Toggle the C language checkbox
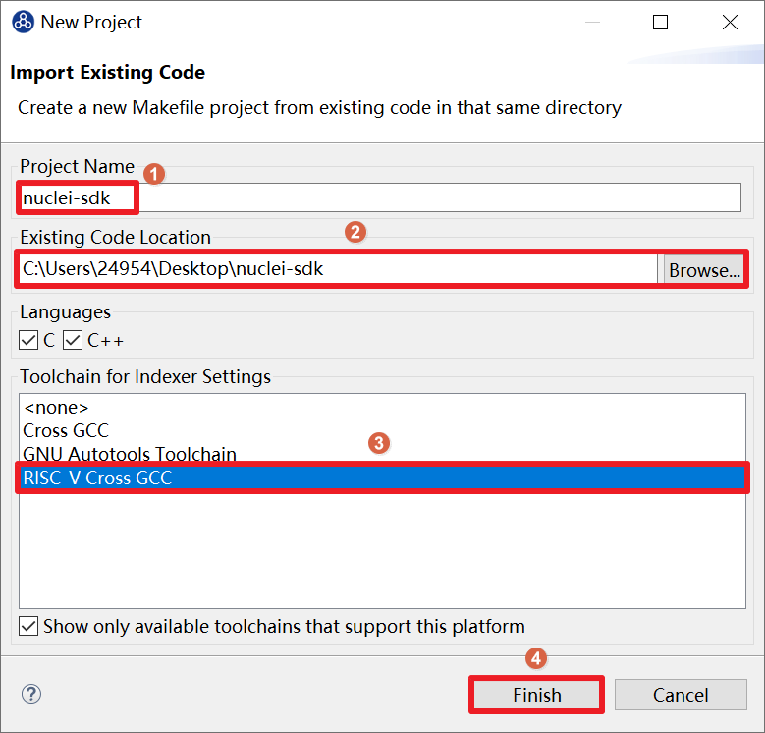 [x=29, y=341]
